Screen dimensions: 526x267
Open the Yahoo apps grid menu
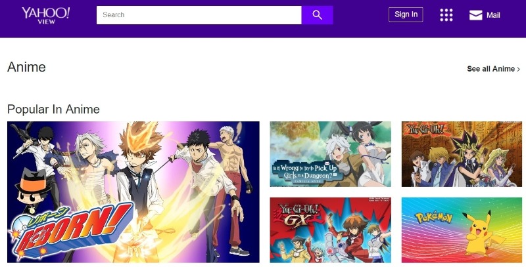446,15
